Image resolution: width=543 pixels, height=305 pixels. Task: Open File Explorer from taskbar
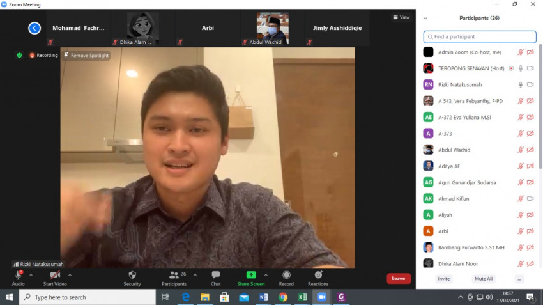[x=205, y=297]
